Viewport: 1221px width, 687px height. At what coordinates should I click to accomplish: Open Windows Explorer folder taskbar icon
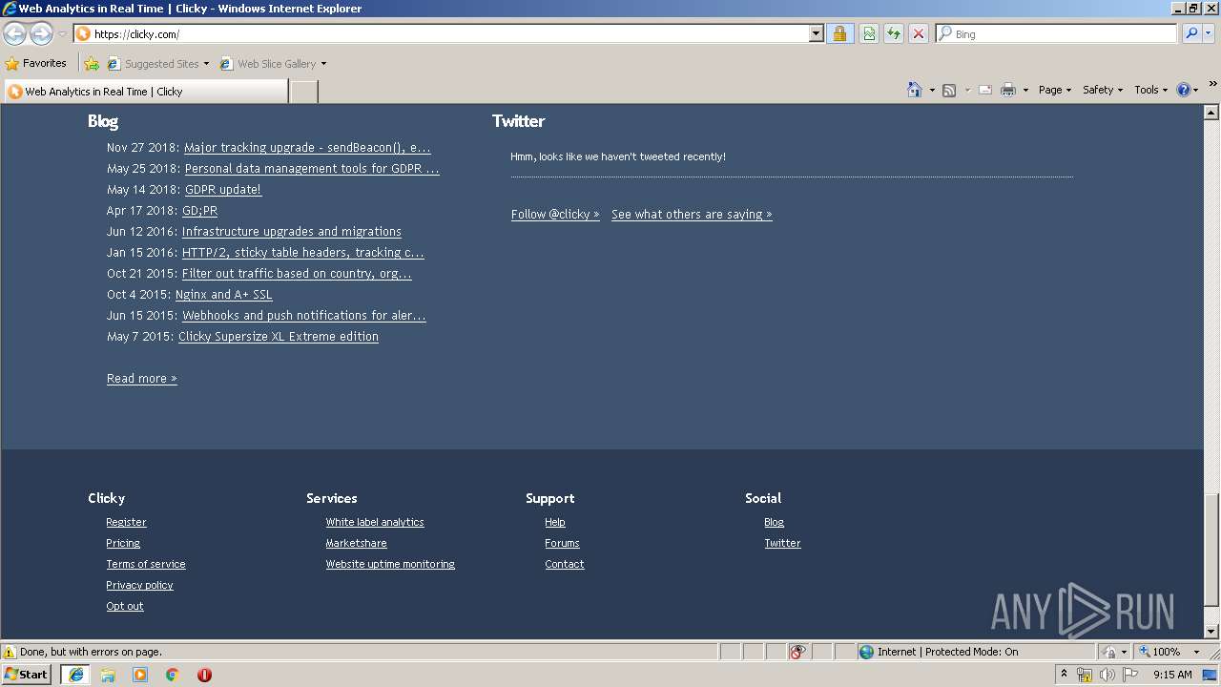tap(108, 675)
